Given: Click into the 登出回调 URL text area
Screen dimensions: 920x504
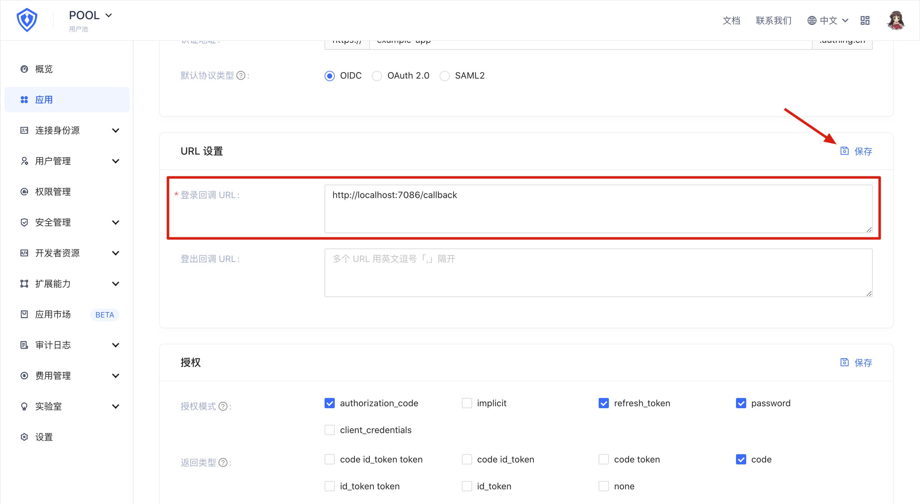Looking at the screenshot, I should [x=598, y=273].
